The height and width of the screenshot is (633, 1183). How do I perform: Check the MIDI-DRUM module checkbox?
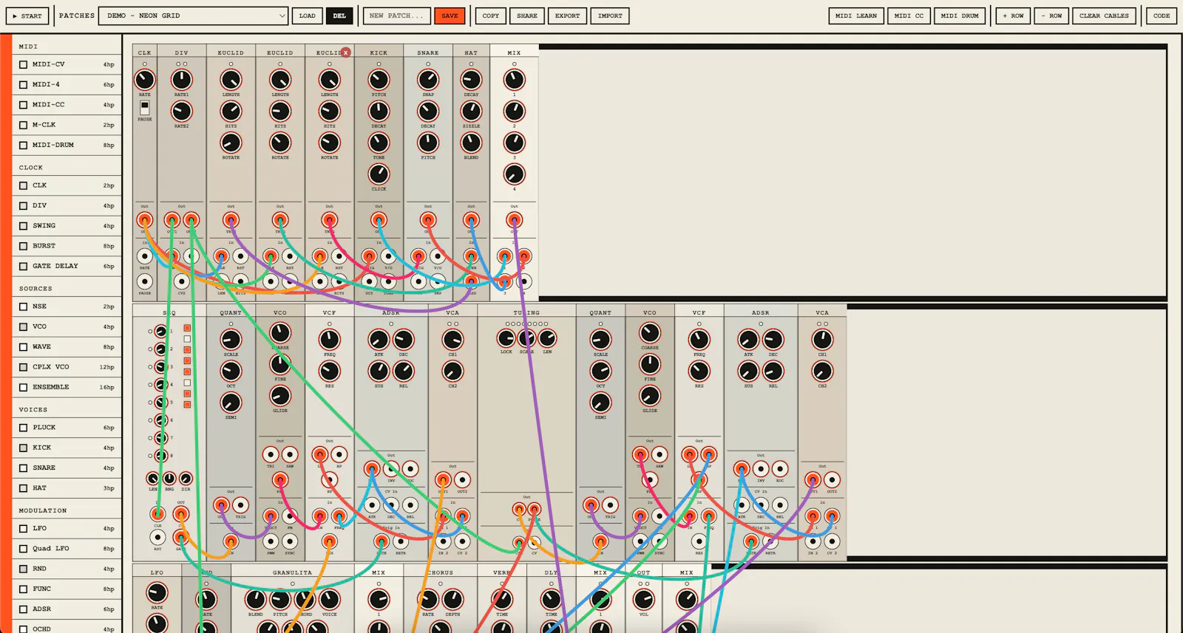(x=24, y=145)
